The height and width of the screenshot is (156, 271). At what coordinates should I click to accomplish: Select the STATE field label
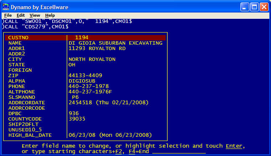[x=17, y=65]
